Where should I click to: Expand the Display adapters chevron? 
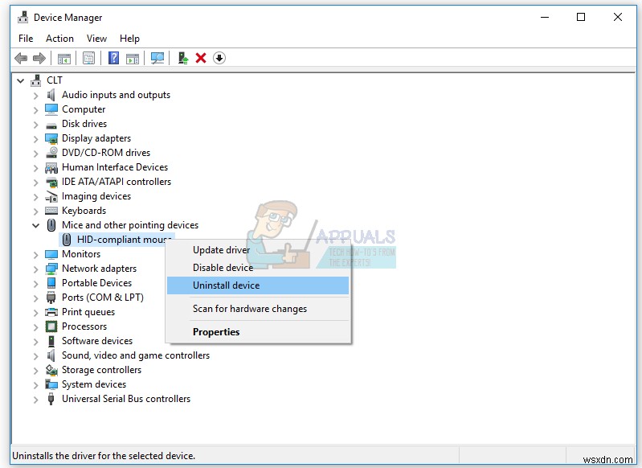click(x=35, y=139)
